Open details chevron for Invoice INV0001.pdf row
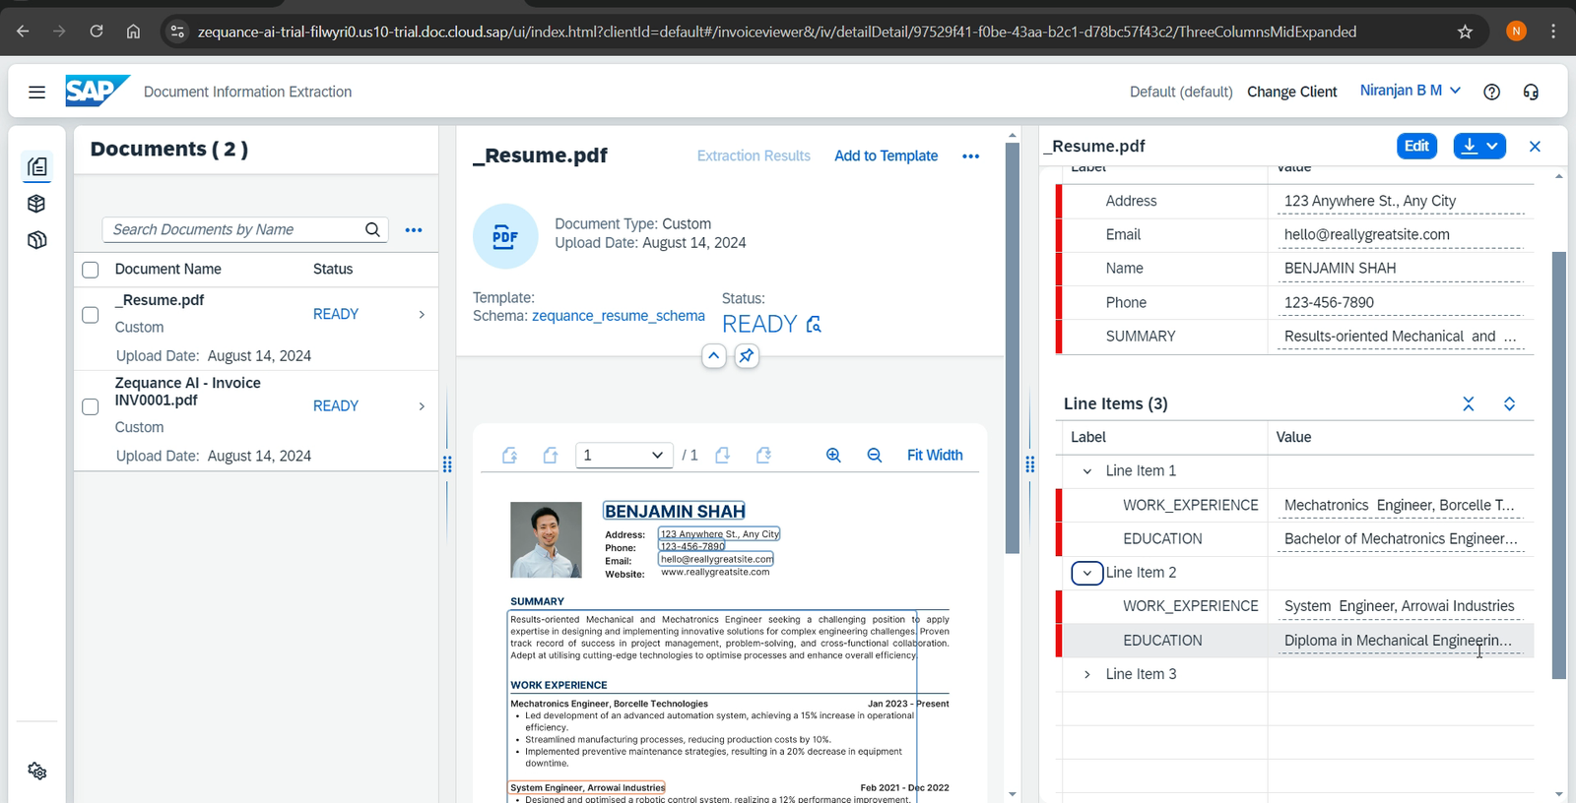The height and width of the screenshot is (803, 1576). click(x=422, y=406)
